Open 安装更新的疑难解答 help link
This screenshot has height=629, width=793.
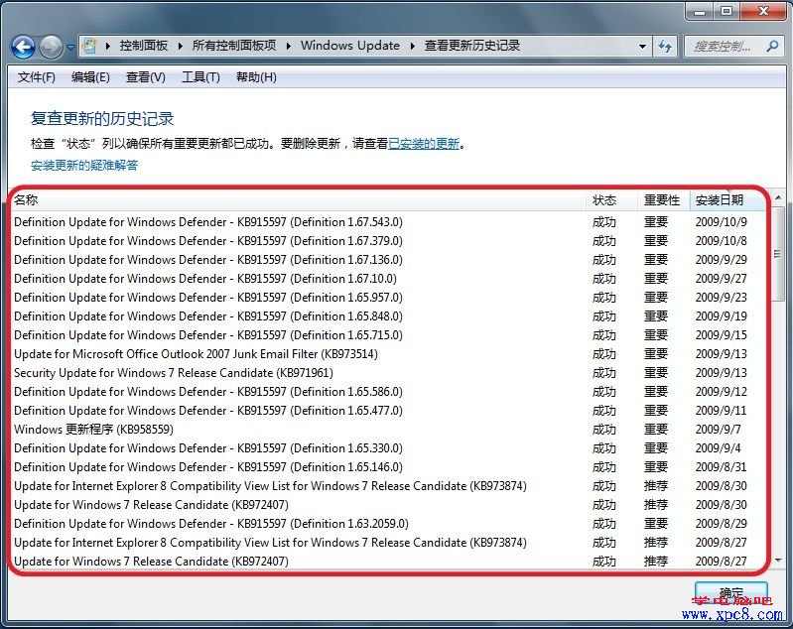tap(84, 166)
